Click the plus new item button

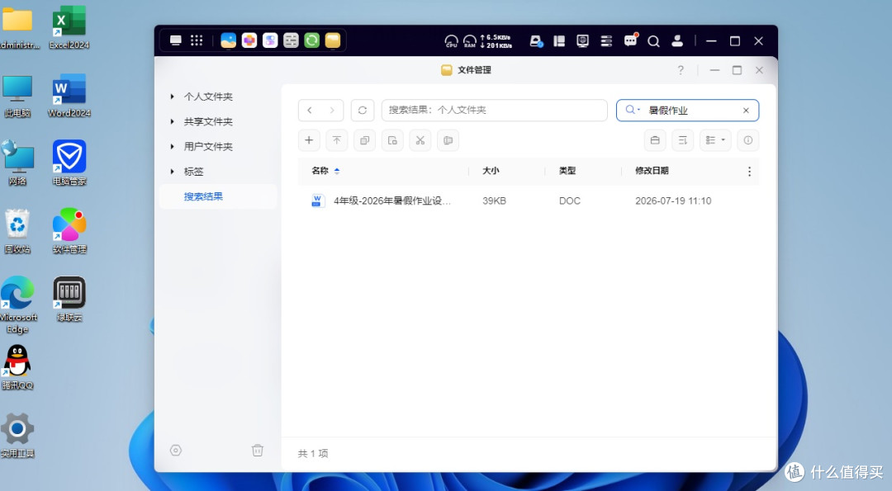(309, 140)
